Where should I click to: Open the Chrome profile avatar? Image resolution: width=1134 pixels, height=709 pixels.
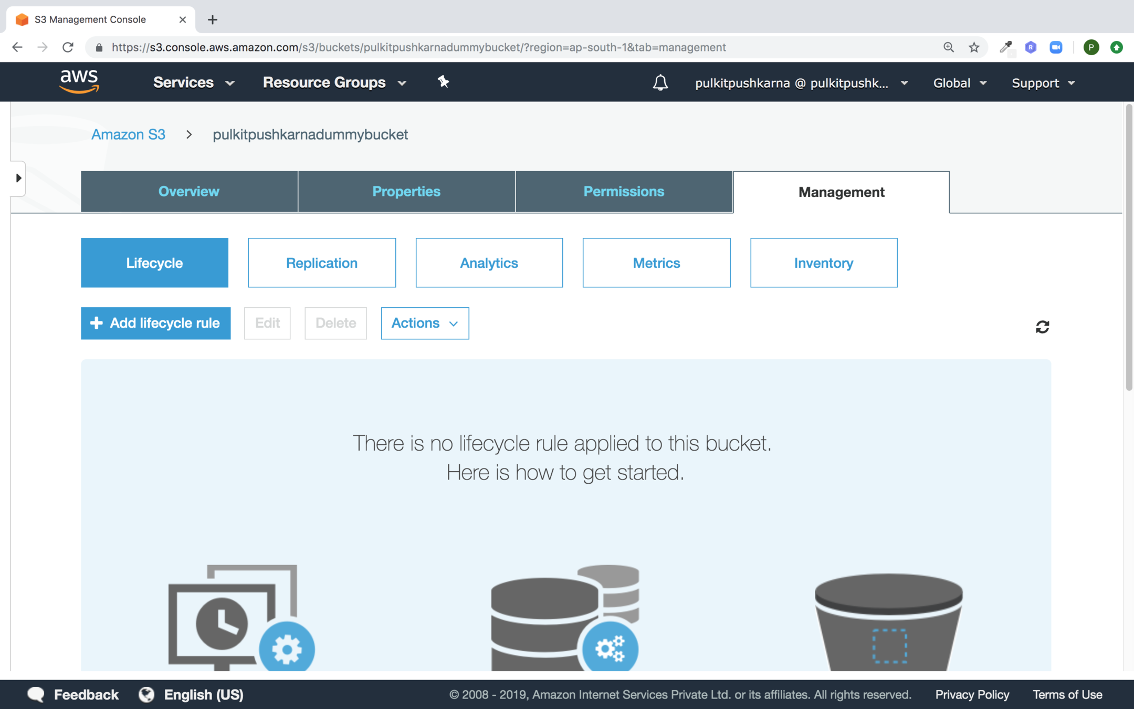[x=1091, y=47]
